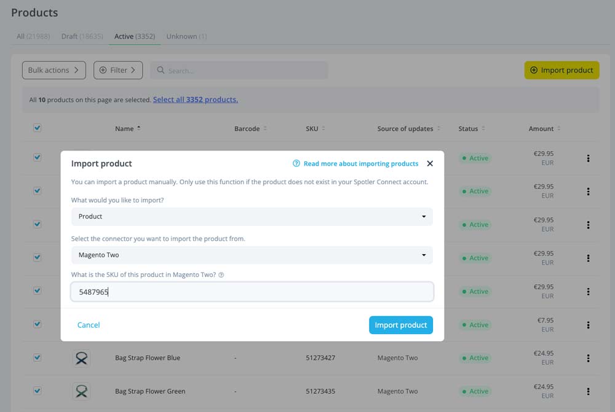The image size is (615, 412).
Task: Uncheck the Bag Strap Flower Blue checkbox
Action: pos(38,357)
